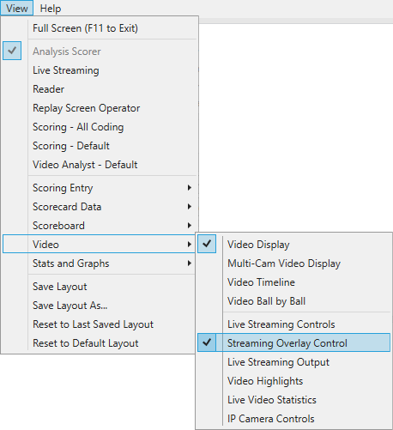
Task: Click the Analysis Scorer checkmark
Action: [x=12, y=51]
